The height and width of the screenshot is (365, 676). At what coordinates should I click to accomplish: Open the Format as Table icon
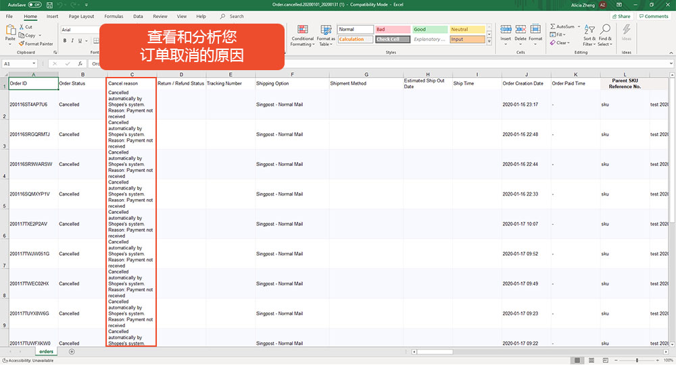tap(326, 30)
